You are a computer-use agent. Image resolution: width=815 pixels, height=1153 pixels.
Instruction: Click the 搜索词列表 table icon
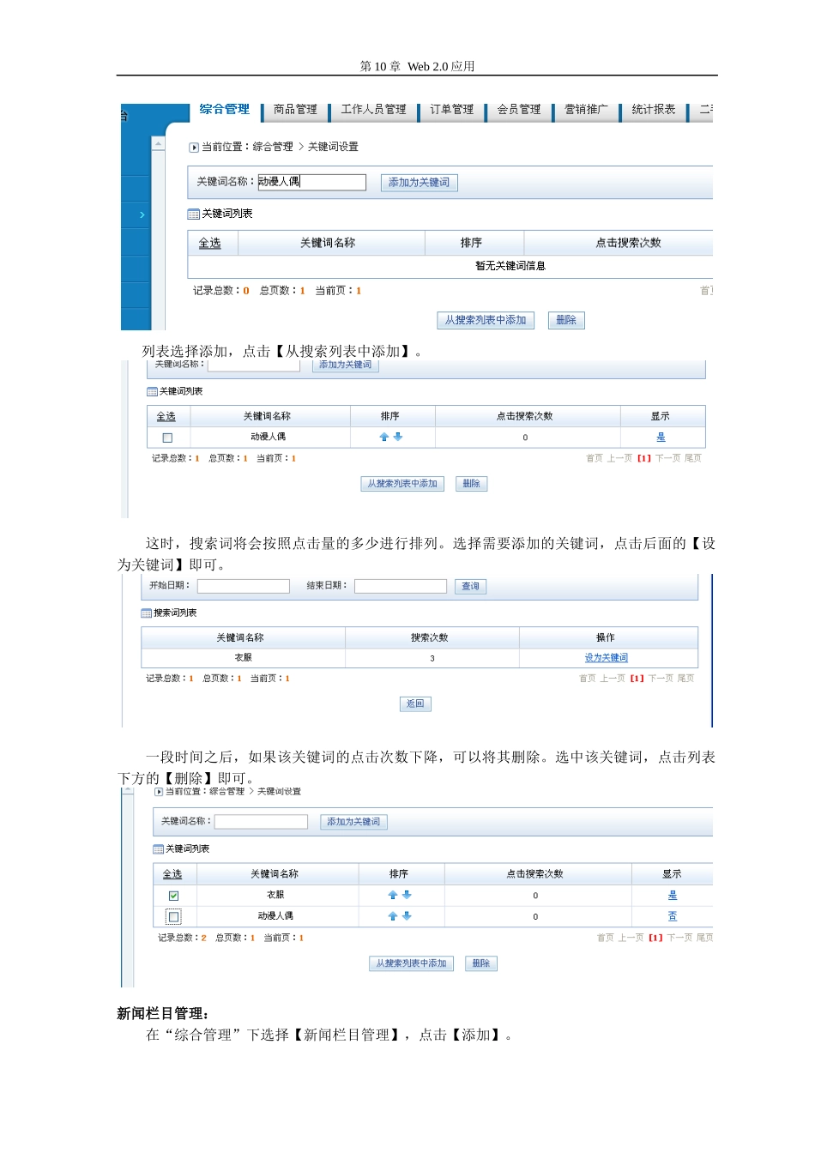click(x=147, y=613)
